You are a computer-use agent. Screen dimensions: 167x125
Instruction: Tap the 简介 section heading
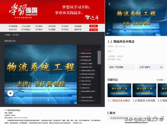tap(112, 113)
